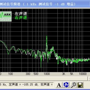Select the green 右声道 legend label

(21, 18)
